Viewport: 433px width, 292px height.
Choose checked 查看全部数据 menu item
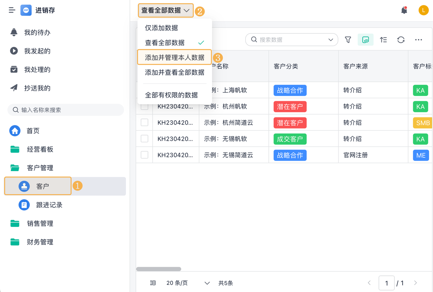175,42
